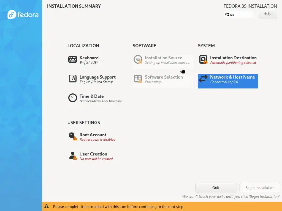Image resolution: width=282 pixels, height=211 pixels.
Task: Click the warning triangle in the bottom banner
Action: coord(47,206)
